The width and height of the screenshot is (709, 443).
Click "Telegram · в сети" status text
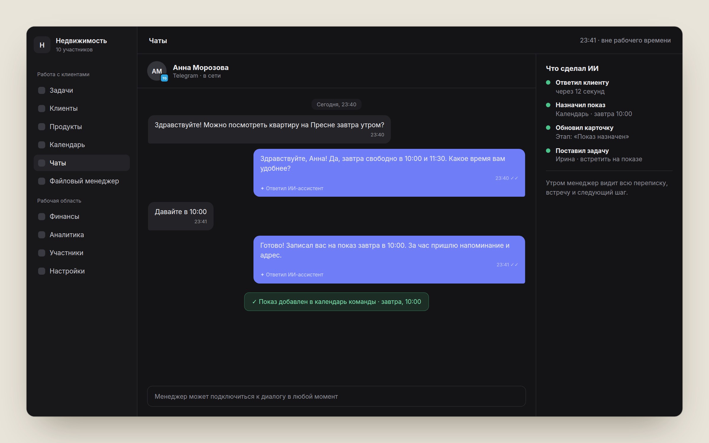[x=197, y=76]
